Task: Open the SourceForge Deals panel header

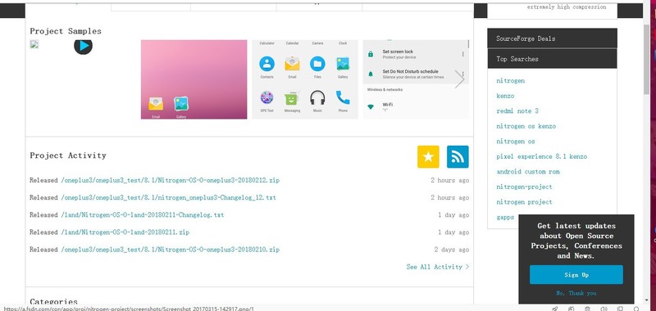Action: click(x=552, y=38)
